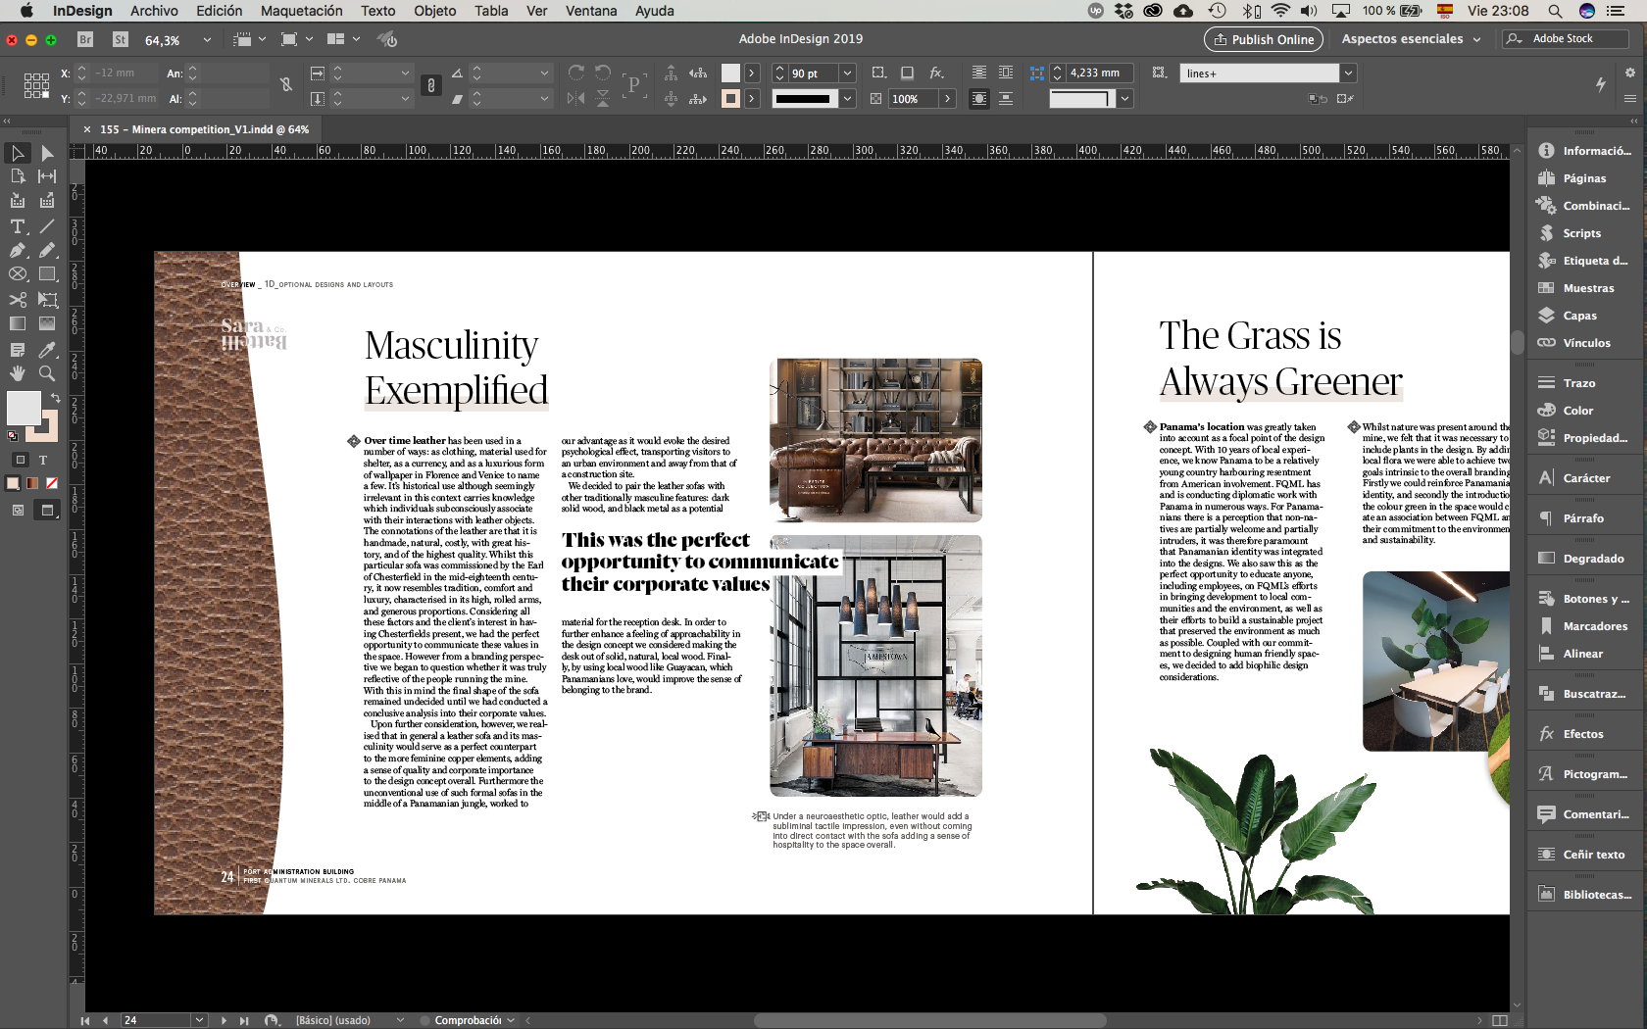Select the Scissors tool
Image resolution: width=1647 pixels, height=1029 pixels.
18,300
